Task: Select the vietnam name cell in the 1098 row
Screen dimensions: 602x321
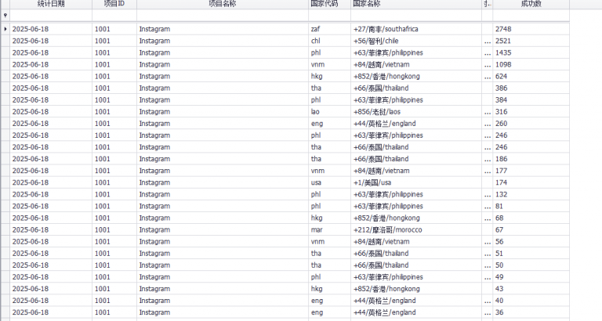Action: click(x=416, y=64)
